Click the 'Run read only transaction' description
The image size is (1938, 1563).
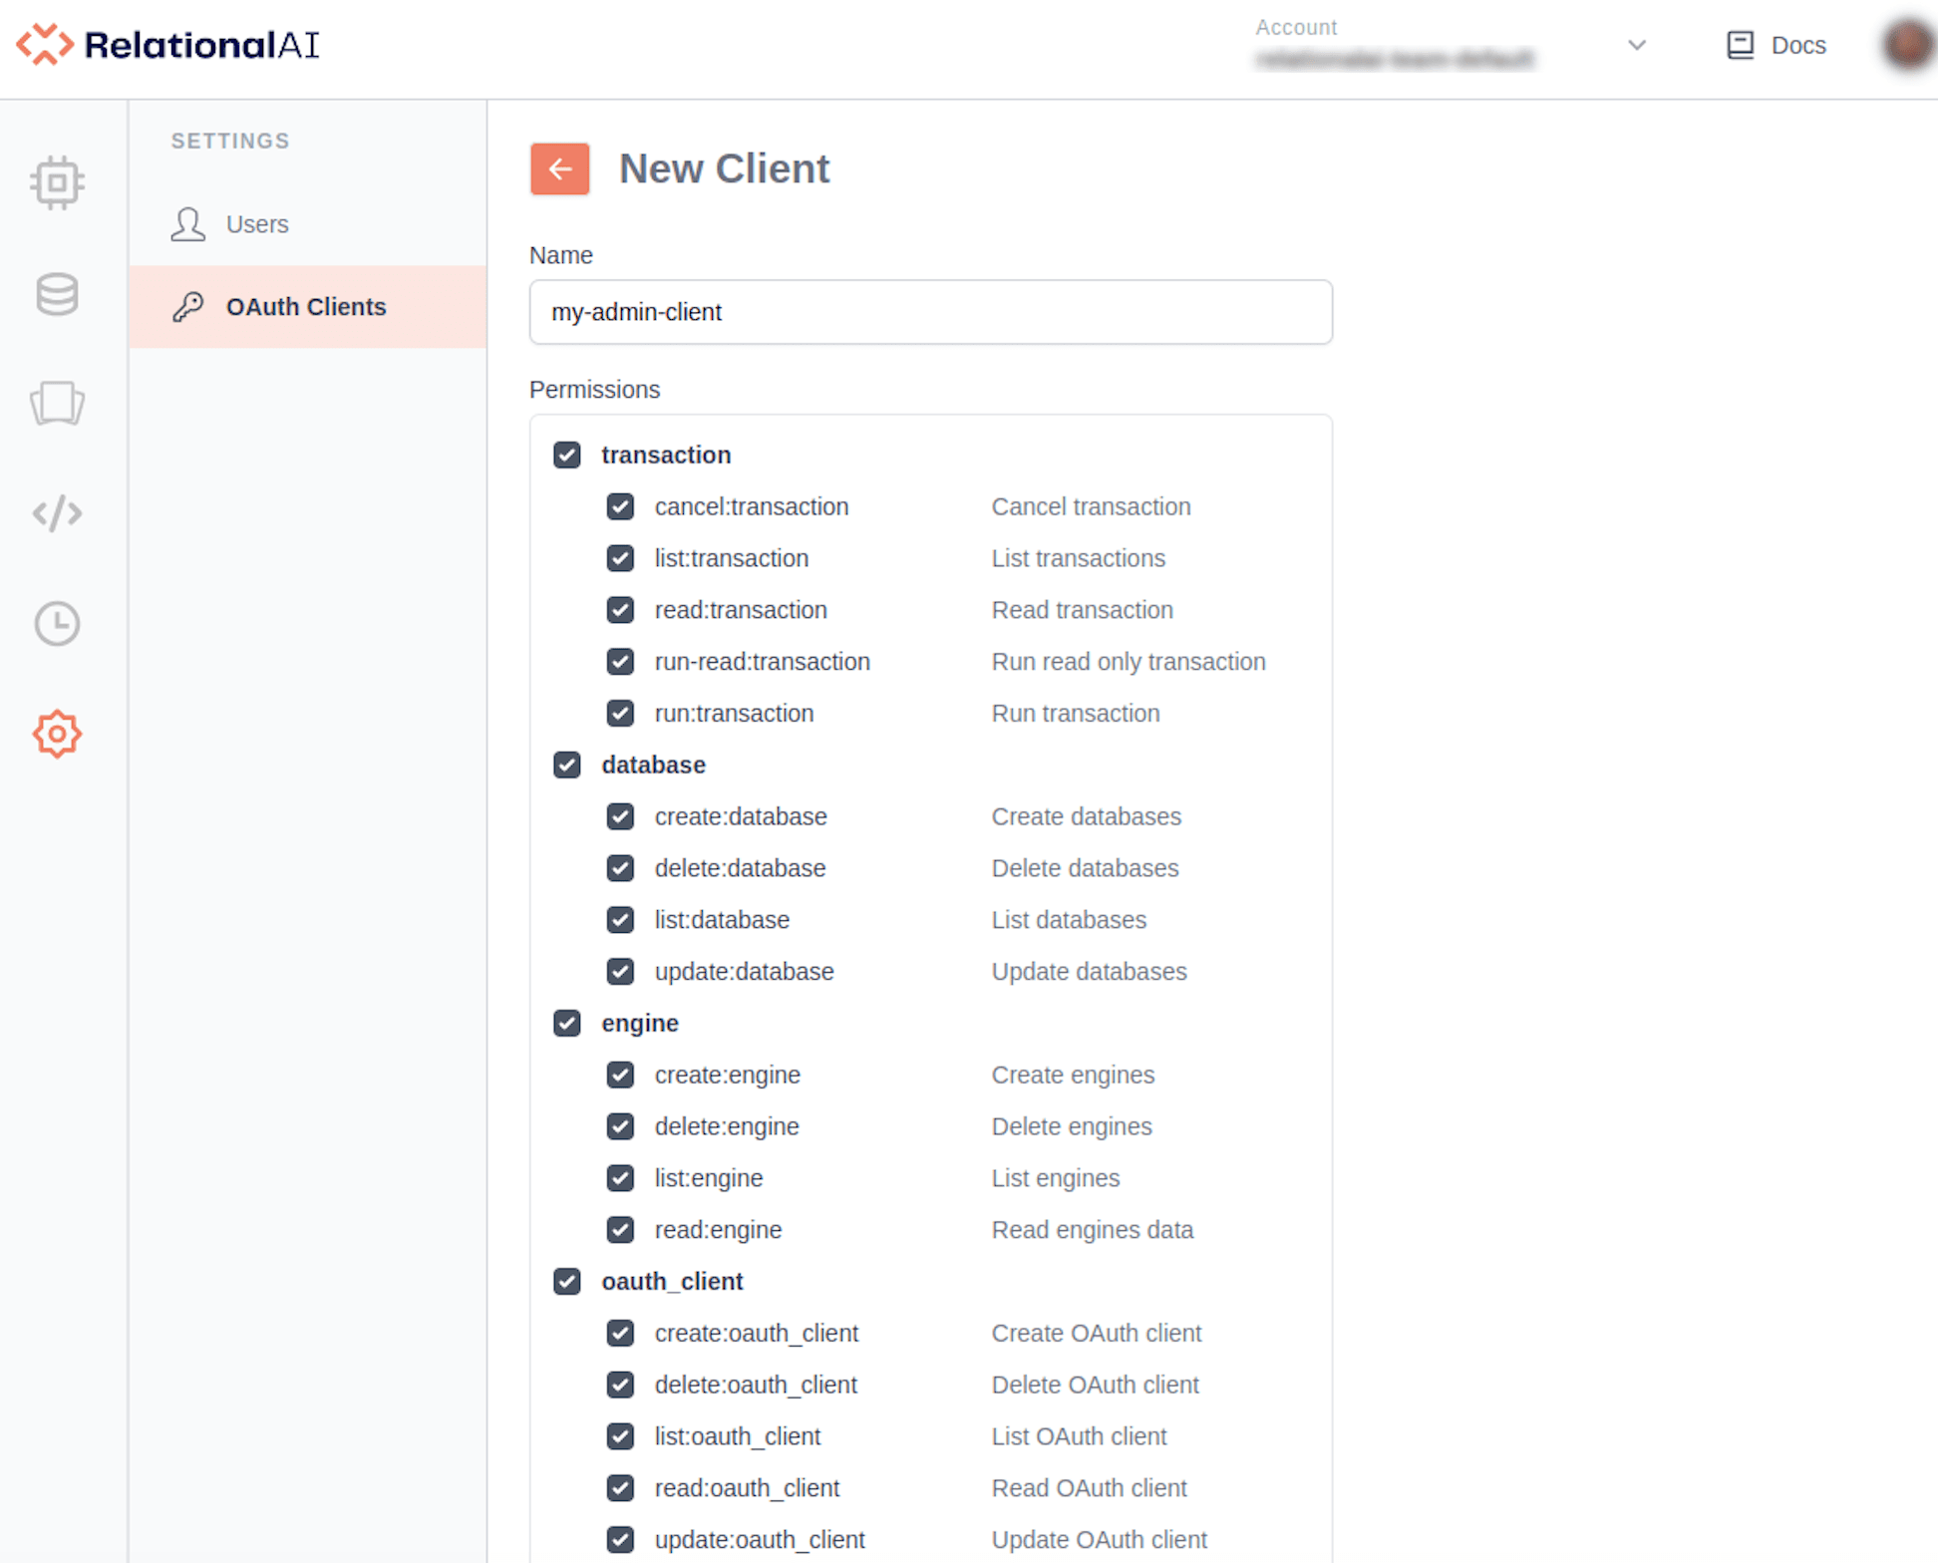[x=1129, y=662]
